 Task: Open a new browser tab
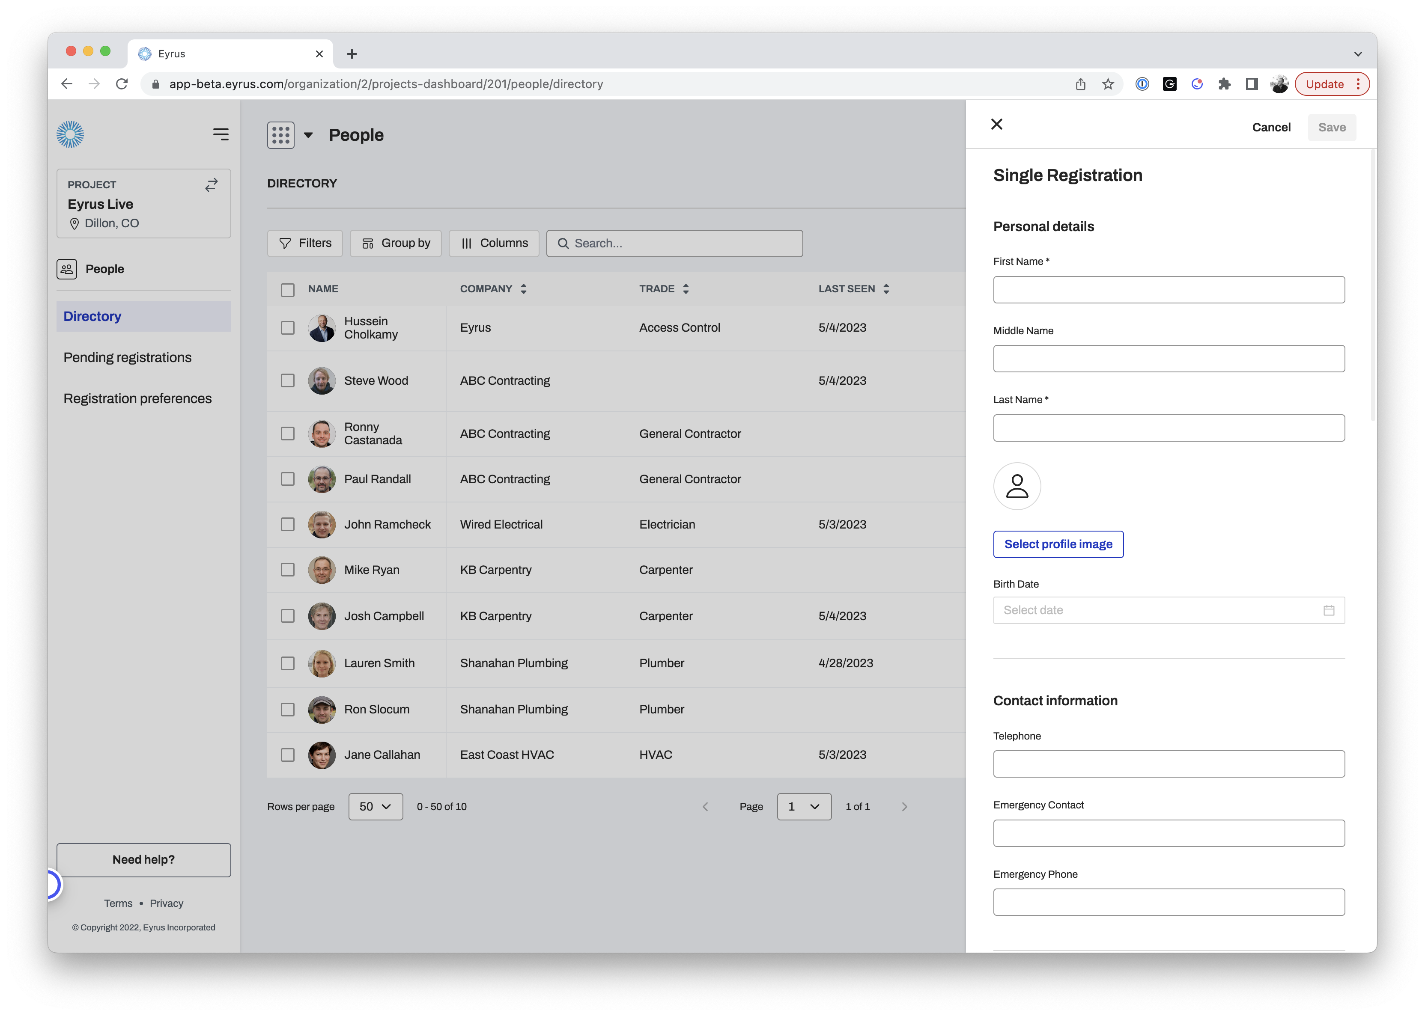click(352, 54)
